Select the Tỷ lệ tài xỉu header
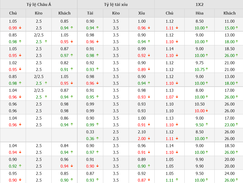Screen dimensions: 243x183 (116, 5)
